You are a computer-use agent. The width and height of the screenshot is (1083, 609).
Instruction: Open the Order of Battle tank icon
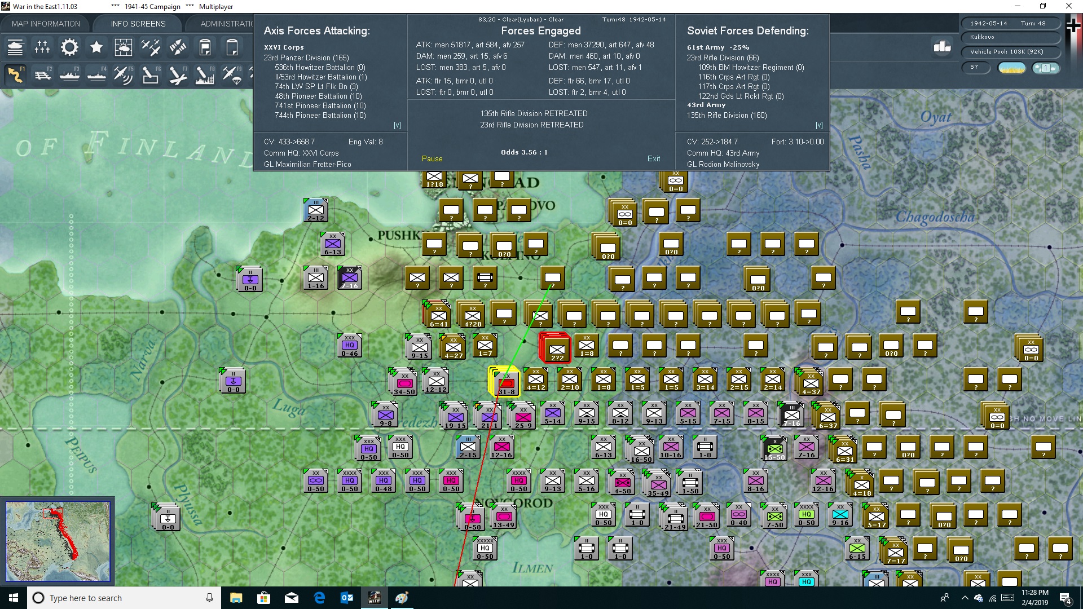15,47
